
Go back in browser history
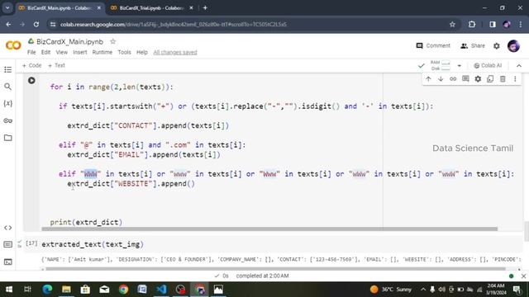pos(8,24)
